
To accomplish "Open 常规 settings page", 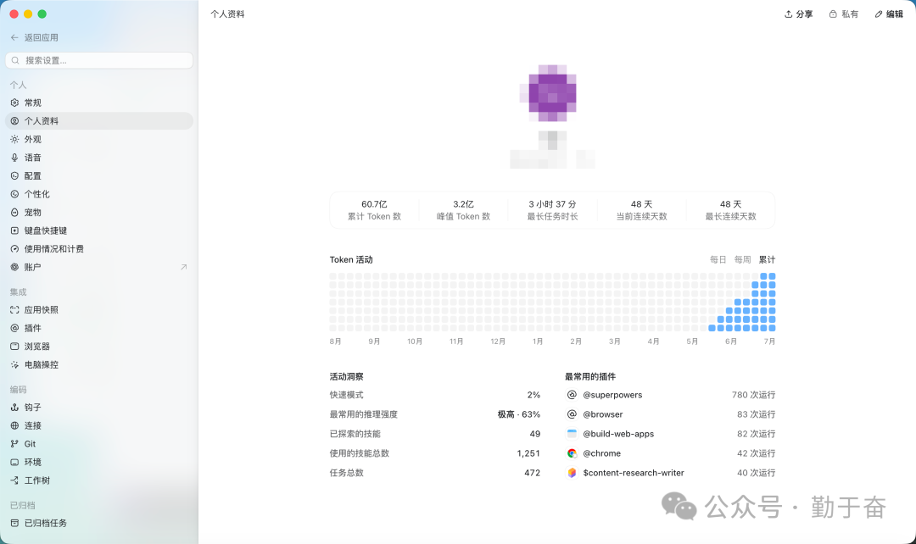I will click(x=99, y=103).
